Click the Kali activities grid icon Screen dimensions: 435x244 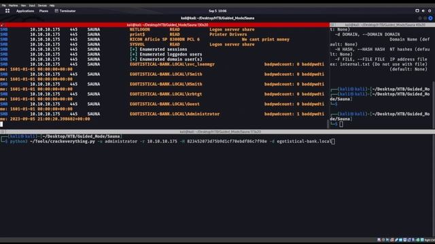point(7,11)
